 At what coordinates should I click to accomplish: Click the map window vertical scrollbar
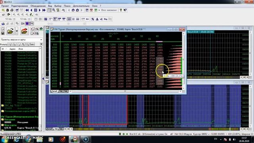pyautogui.click(x=183, y=61)
